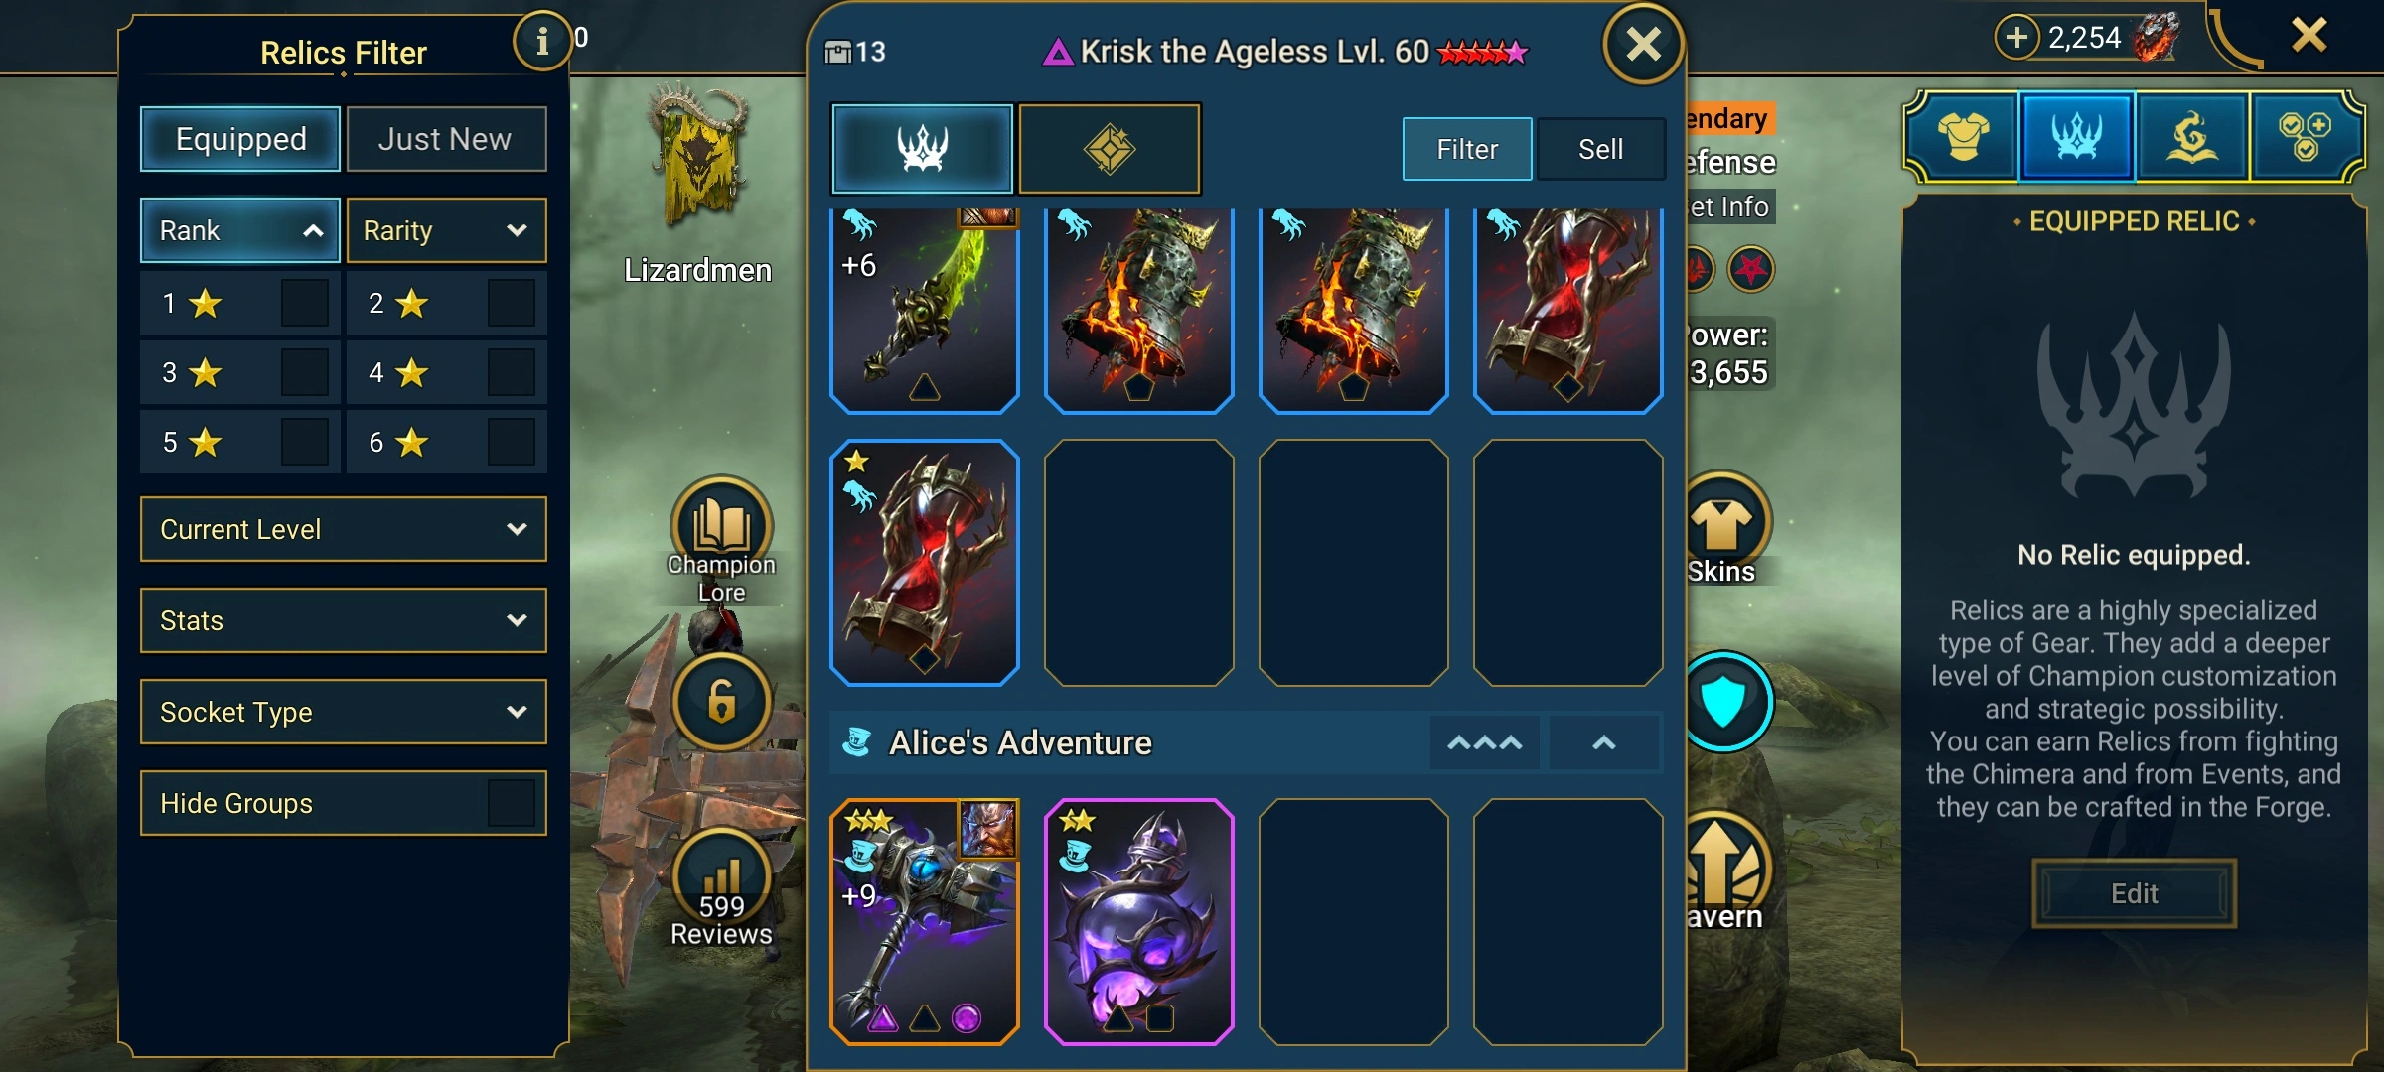The width and height of the screenshot is (2384, 1072).
Task: Tap the padlock lock champion icon
Action: tap(721, 701)
